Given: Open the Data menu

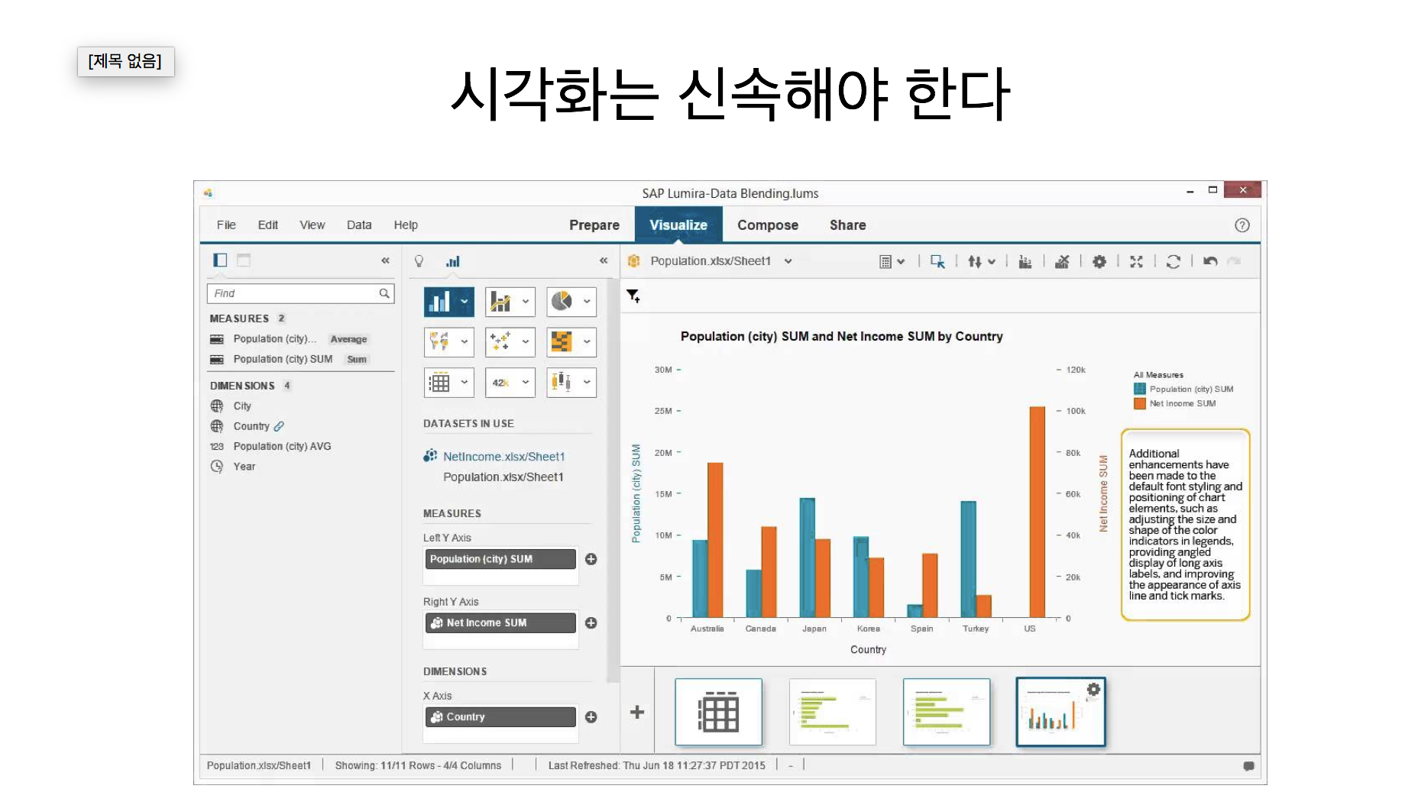Looking at the screenshot, I should pyautogui.click(x=359, y=225).
